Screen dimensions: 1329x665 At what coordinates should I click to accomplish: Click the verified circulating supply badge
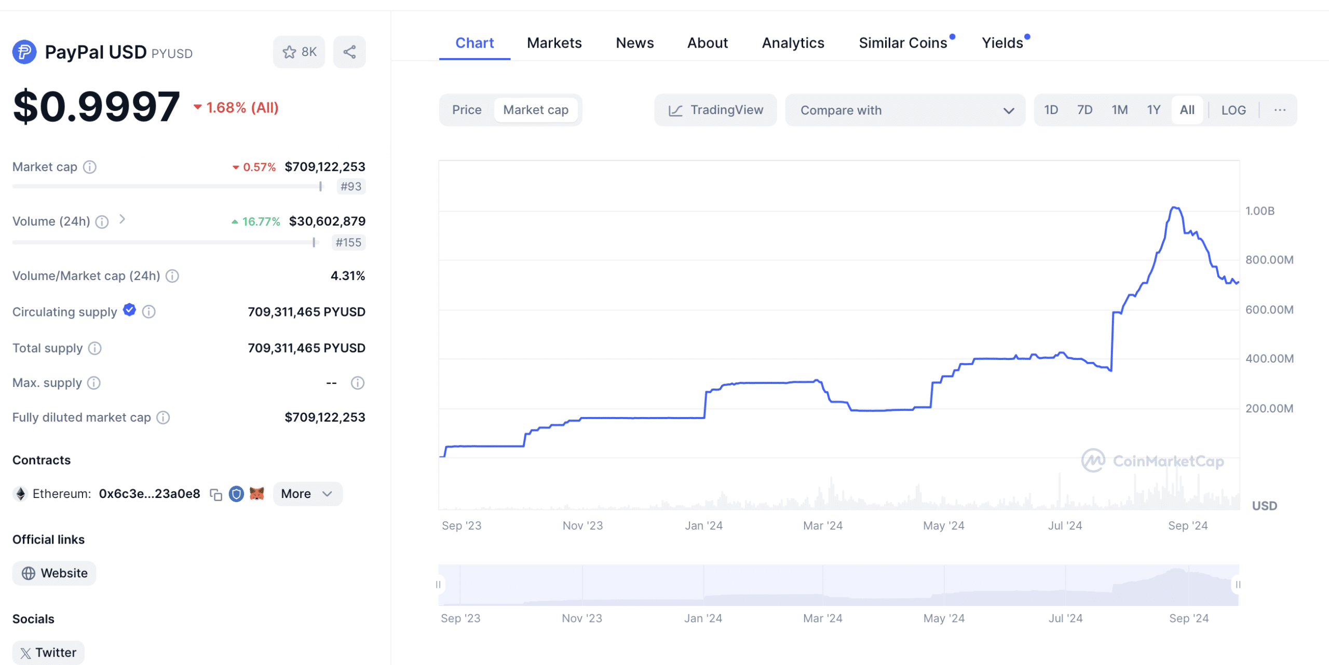click(x=130, y=310)
